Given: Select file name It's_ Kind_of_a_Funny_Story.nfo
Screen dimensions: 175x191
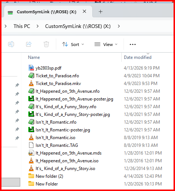Looking at the screenshot, I should coord(66,107).
